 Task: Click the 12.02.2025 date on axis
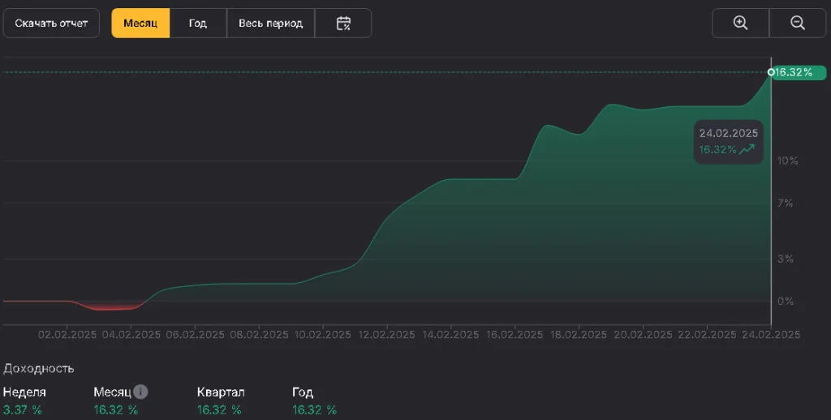387,335
